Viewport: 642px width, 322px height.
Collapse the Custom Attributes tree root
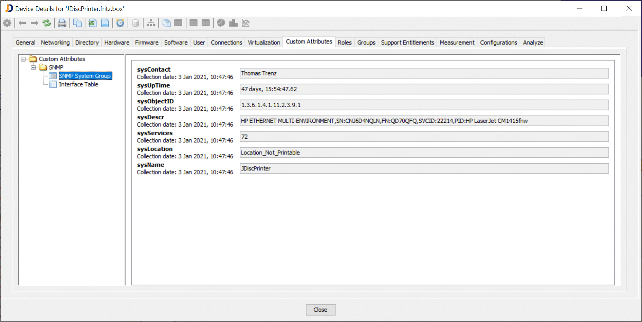tap(23, 59)
